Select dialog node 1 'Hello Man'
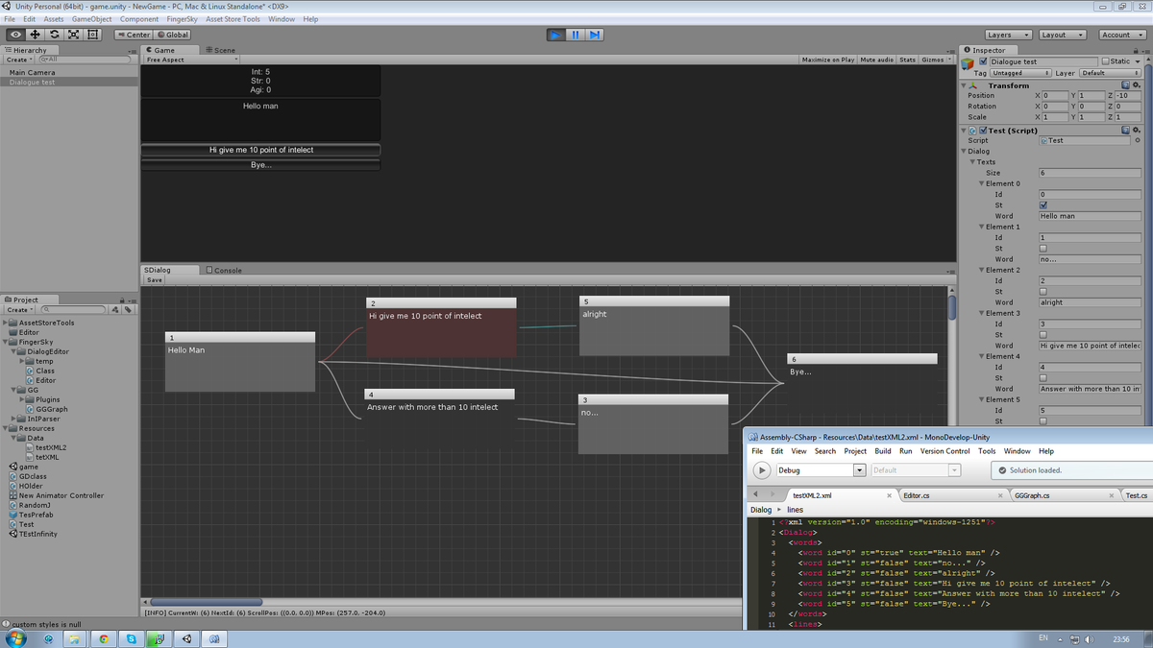1153x648 pixels. [240, 362]
